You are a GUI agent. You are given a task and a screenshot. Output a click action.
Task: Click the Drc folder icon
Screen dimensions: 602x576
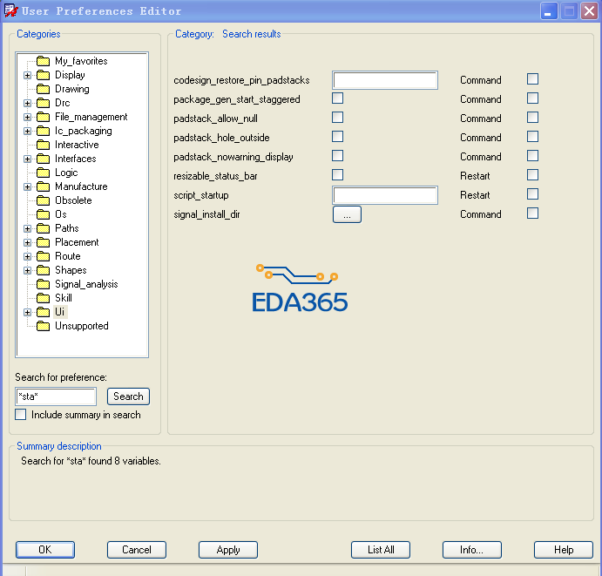(x=43, y=103)
